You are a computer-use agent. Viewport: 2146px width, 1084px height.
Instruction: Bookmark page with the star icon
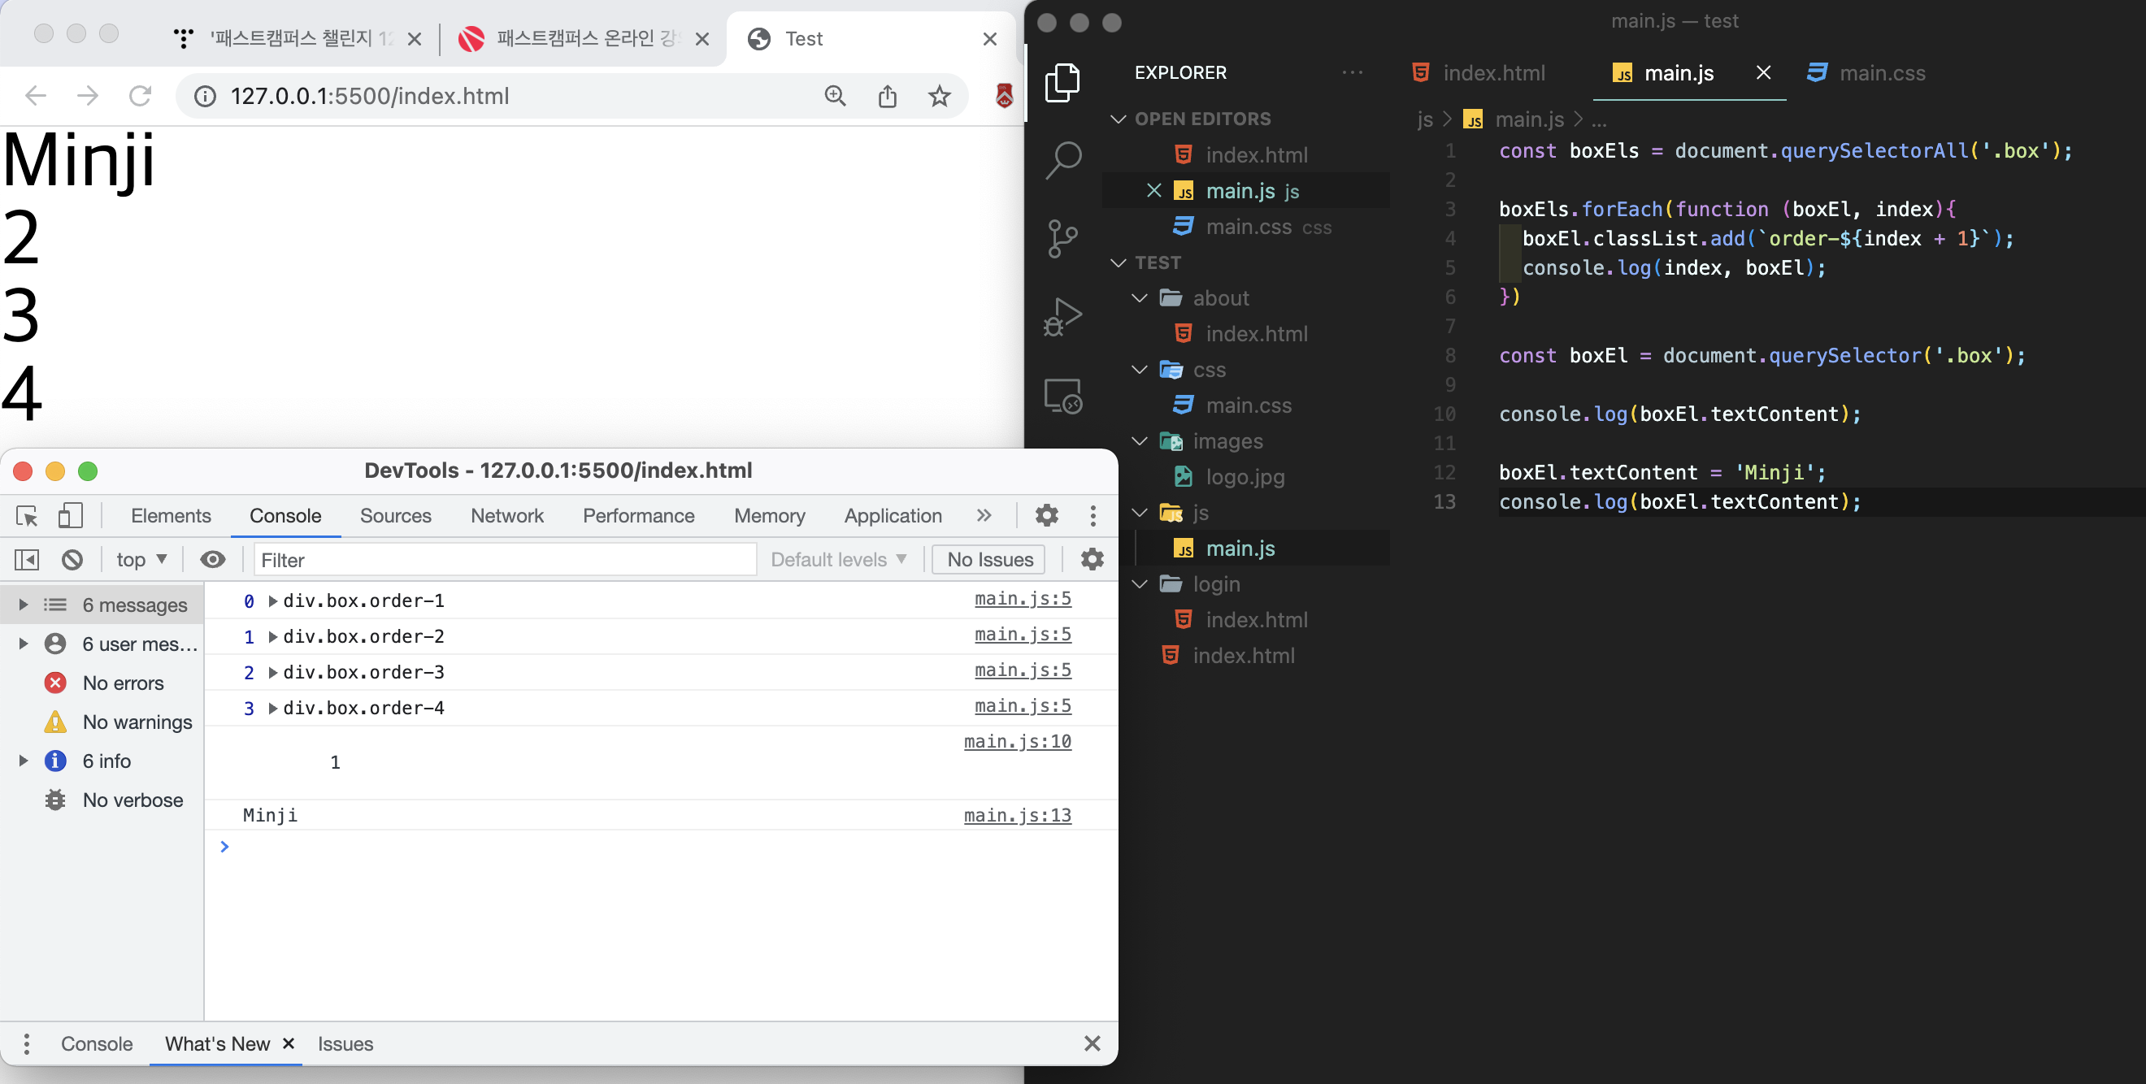pyautogui.click(x=939, y=96)
